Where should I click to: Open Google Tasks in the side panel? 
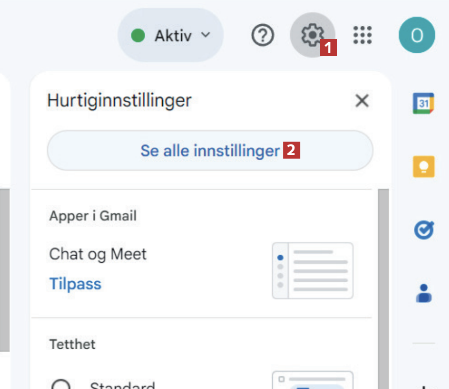(423, 230)
